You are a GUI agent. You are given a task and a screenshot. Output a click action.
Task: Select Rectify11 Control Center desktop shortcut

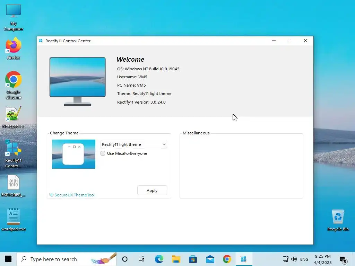pyautogui.click(x=14, y=154)
